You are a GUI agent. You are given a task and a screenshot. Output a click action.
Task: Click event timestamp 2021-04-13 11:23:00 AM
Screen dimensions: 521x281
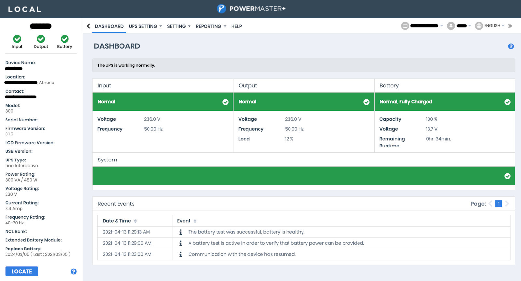[127, 254]
